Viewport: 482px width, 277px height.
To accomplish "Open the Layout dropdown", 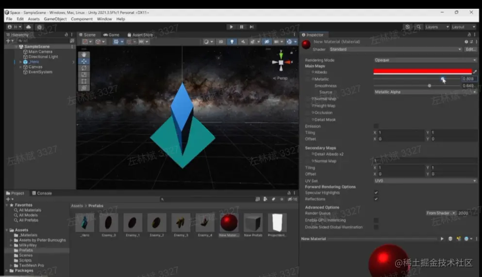I will tap(463, 27).
